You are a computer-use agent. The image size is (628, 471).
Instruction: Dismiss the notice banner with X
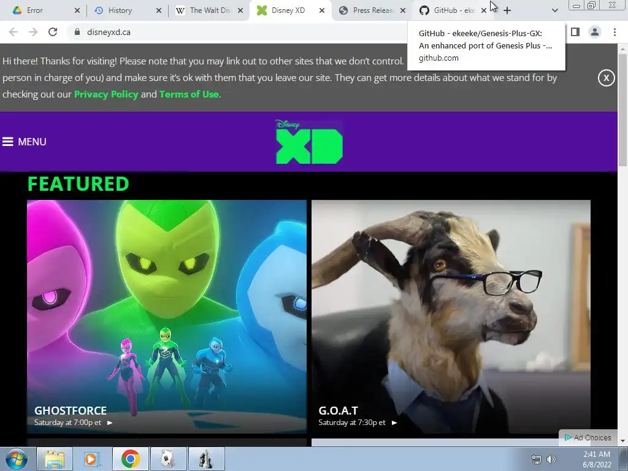point(607,78)
